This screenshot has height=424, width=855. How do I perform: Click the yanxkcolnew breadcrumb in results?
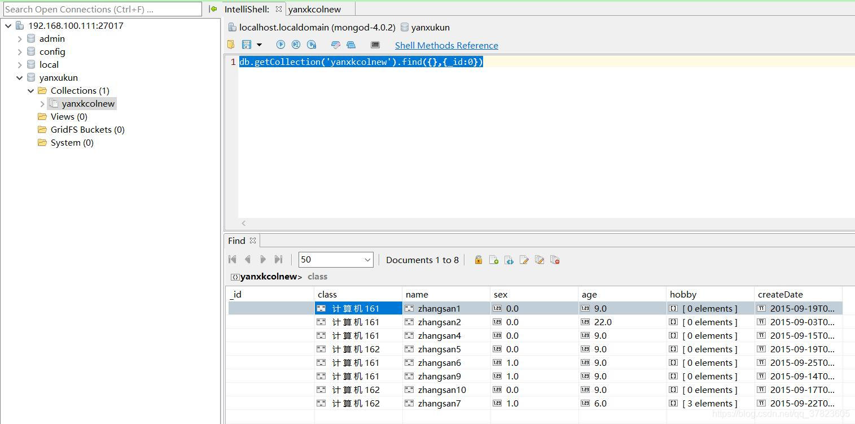(x=269, y=277)
